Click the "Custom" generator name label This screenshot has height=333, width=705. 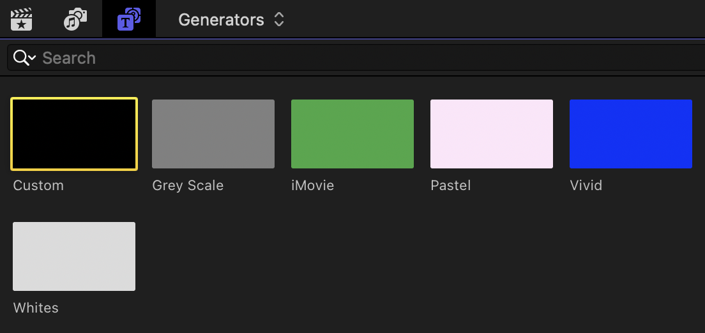(x=38, y=186)
